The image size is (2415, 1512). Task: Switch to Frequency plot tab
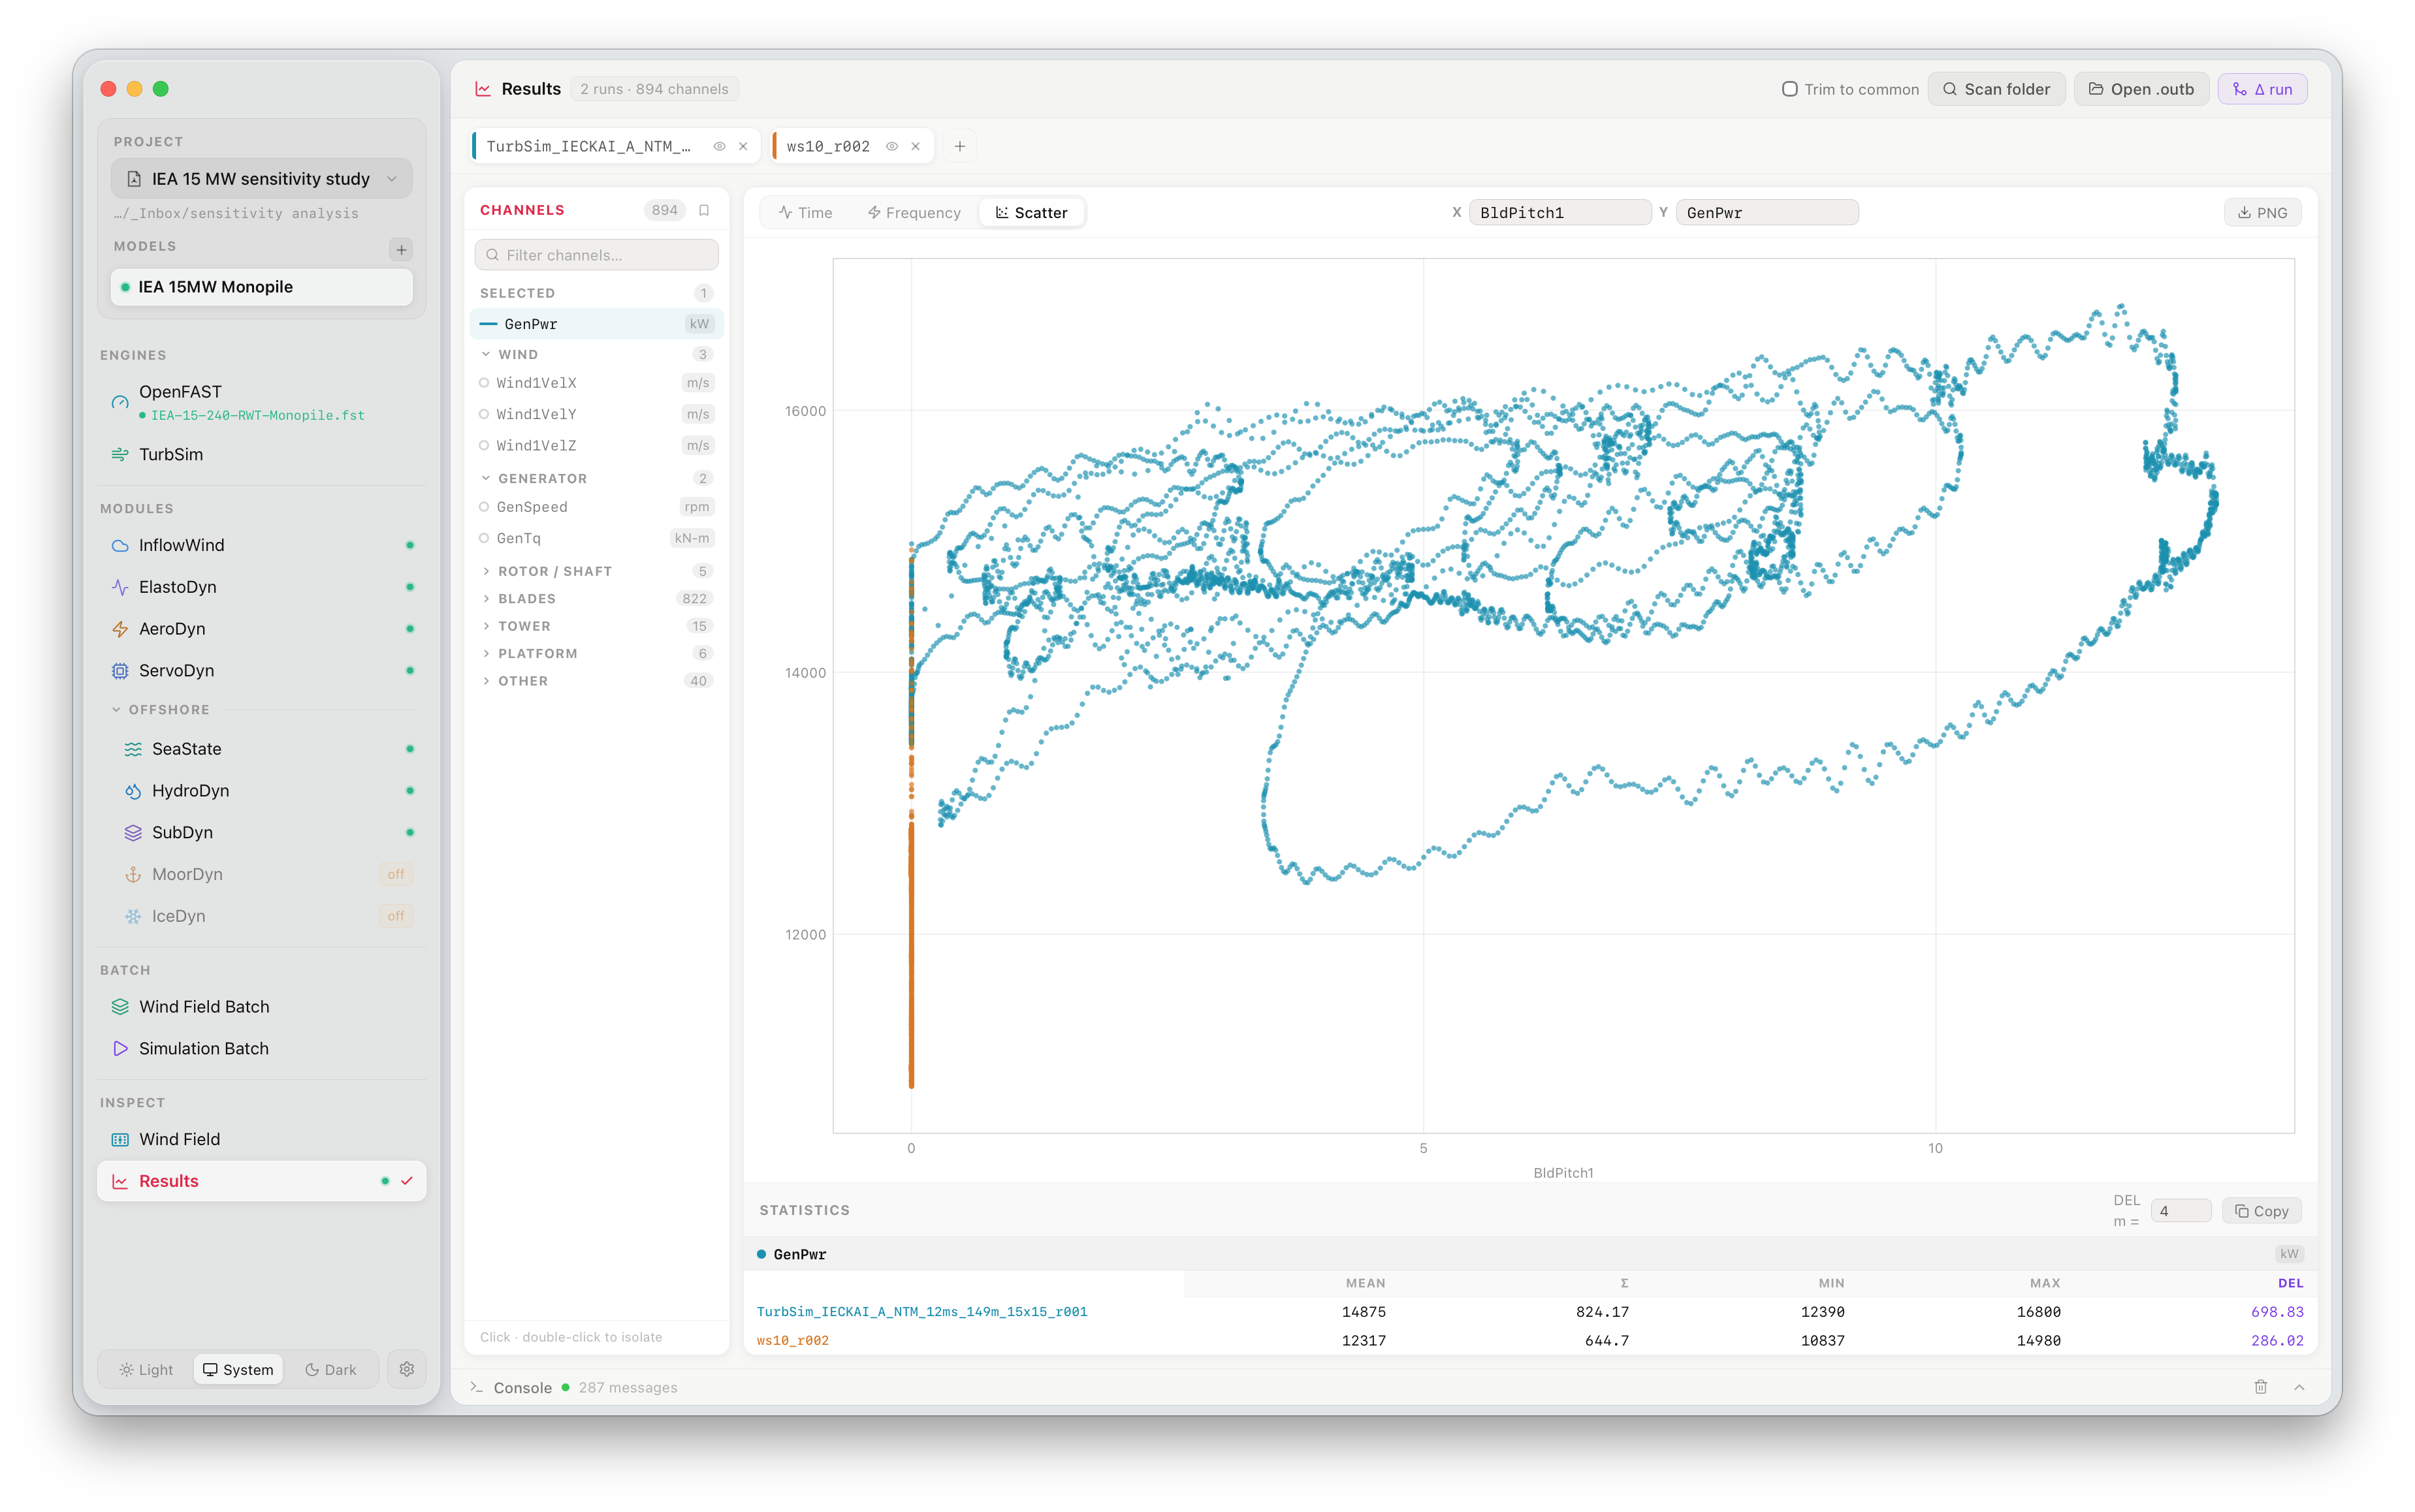(914, 212)
